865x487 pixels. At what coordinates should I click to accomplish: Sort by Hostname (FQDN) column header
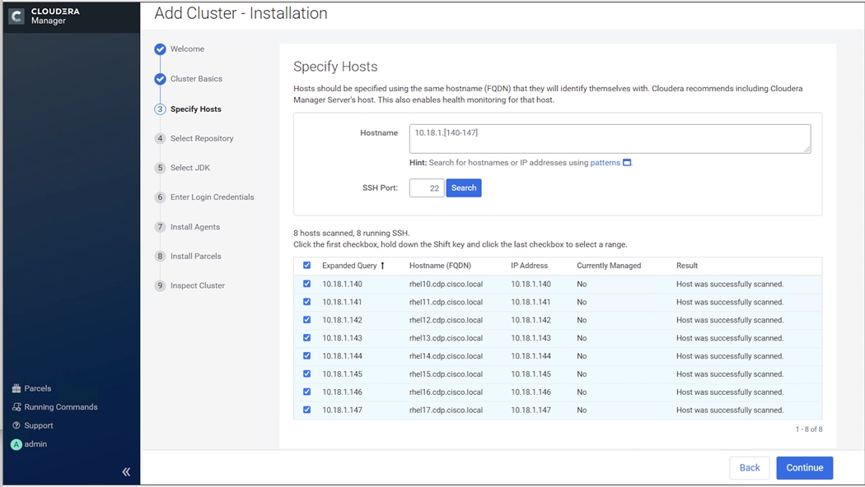tap(440, 266)
